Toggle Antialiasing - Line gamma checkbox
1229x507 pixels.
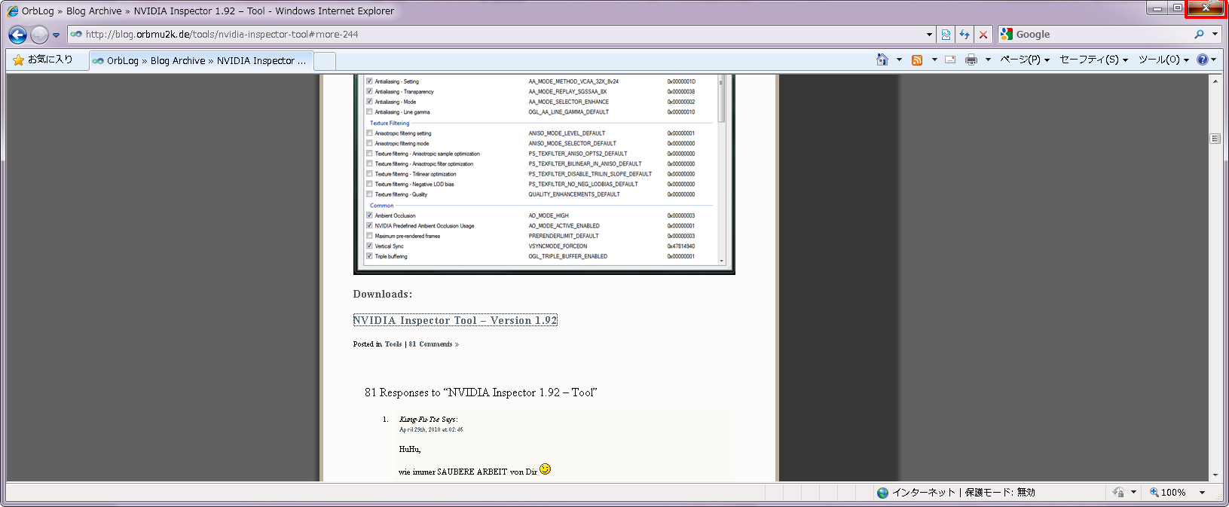(369, 111)
